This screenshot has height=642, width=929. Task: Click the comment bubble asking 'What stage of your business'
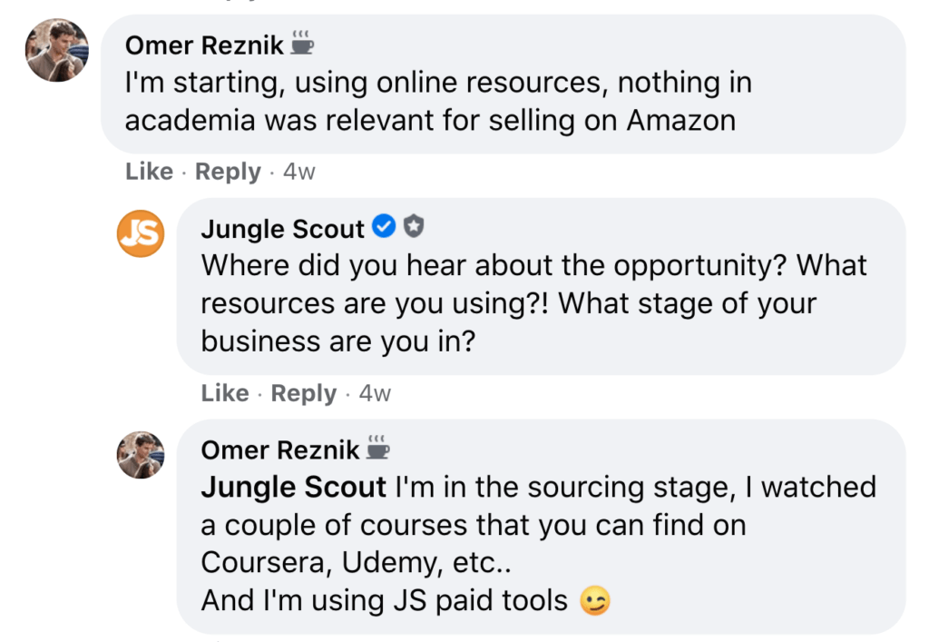tap(541, 286)
